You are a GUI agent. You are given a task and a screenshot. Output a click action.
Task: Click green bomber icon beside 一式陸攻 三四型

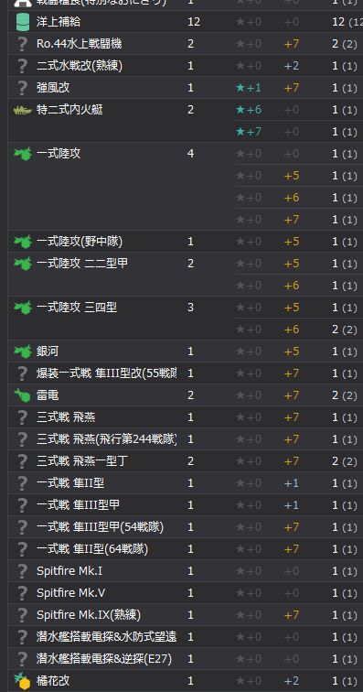point(23,308)
